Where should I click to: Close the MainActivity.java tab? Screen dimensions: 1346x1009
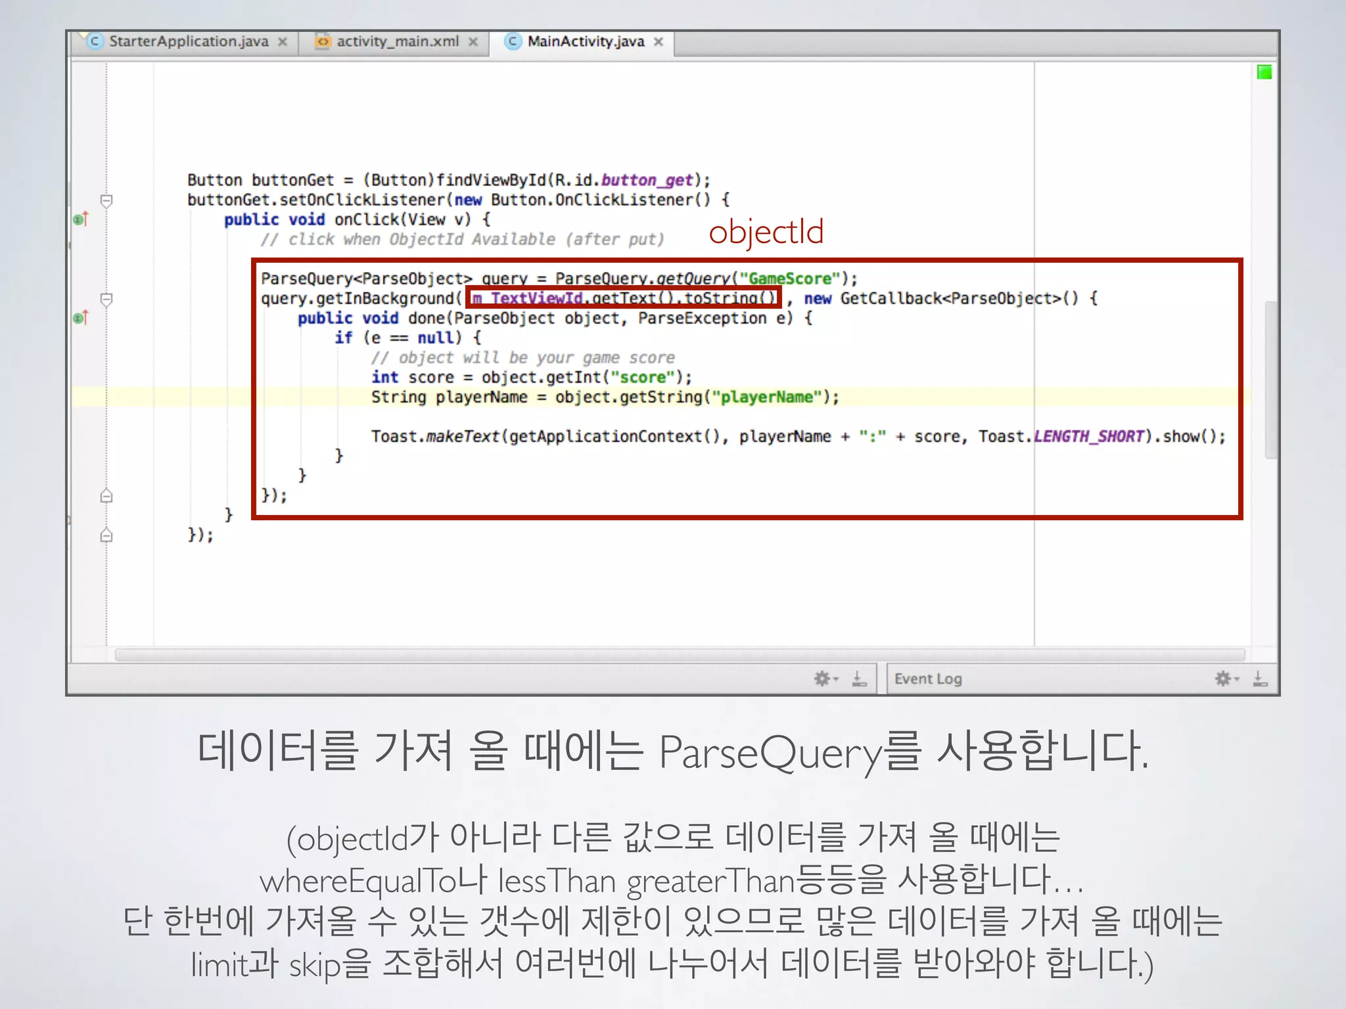[659, 42]
